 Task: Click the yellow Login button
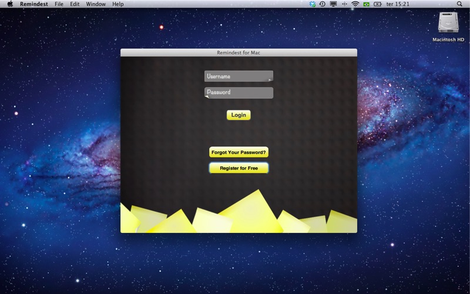pos(239,115)
